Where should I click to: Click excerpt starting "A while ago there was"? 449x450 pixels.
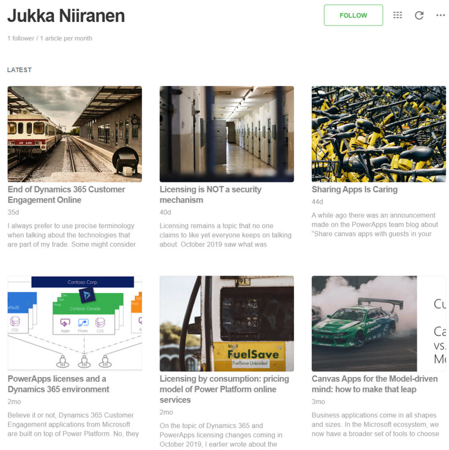coord(375,225)
